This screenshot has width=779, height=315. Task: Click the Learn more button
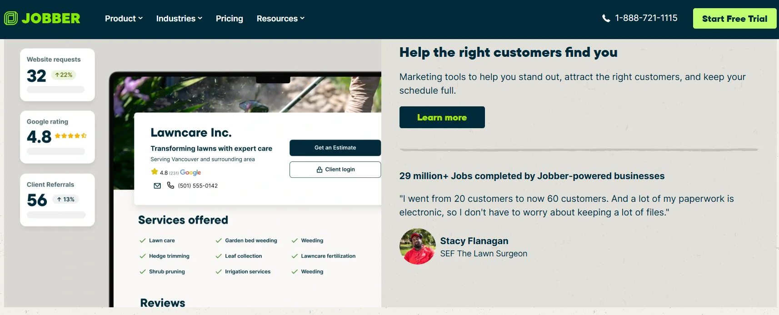(x=442, y=117)
